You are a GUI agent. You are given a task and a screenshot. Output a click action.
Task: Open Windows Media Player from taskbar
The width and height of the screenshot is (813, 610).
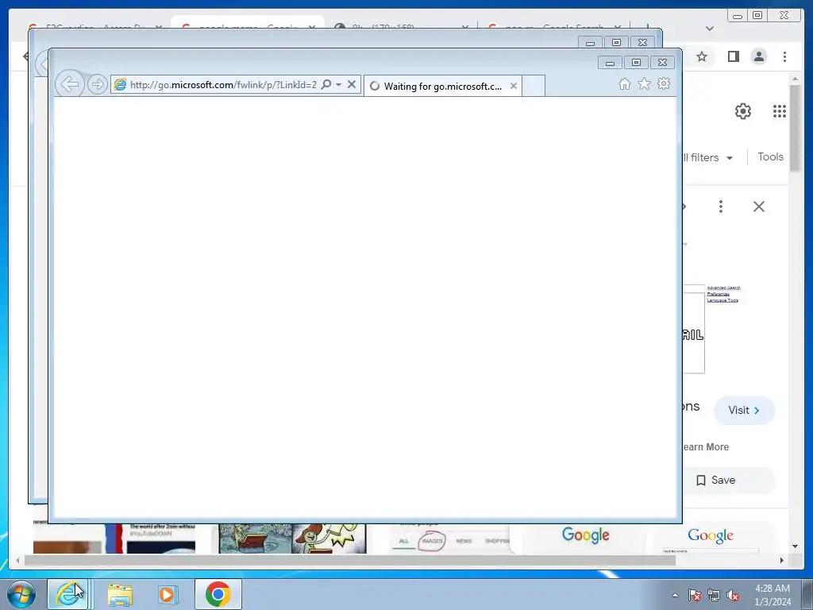pos(167,594)
